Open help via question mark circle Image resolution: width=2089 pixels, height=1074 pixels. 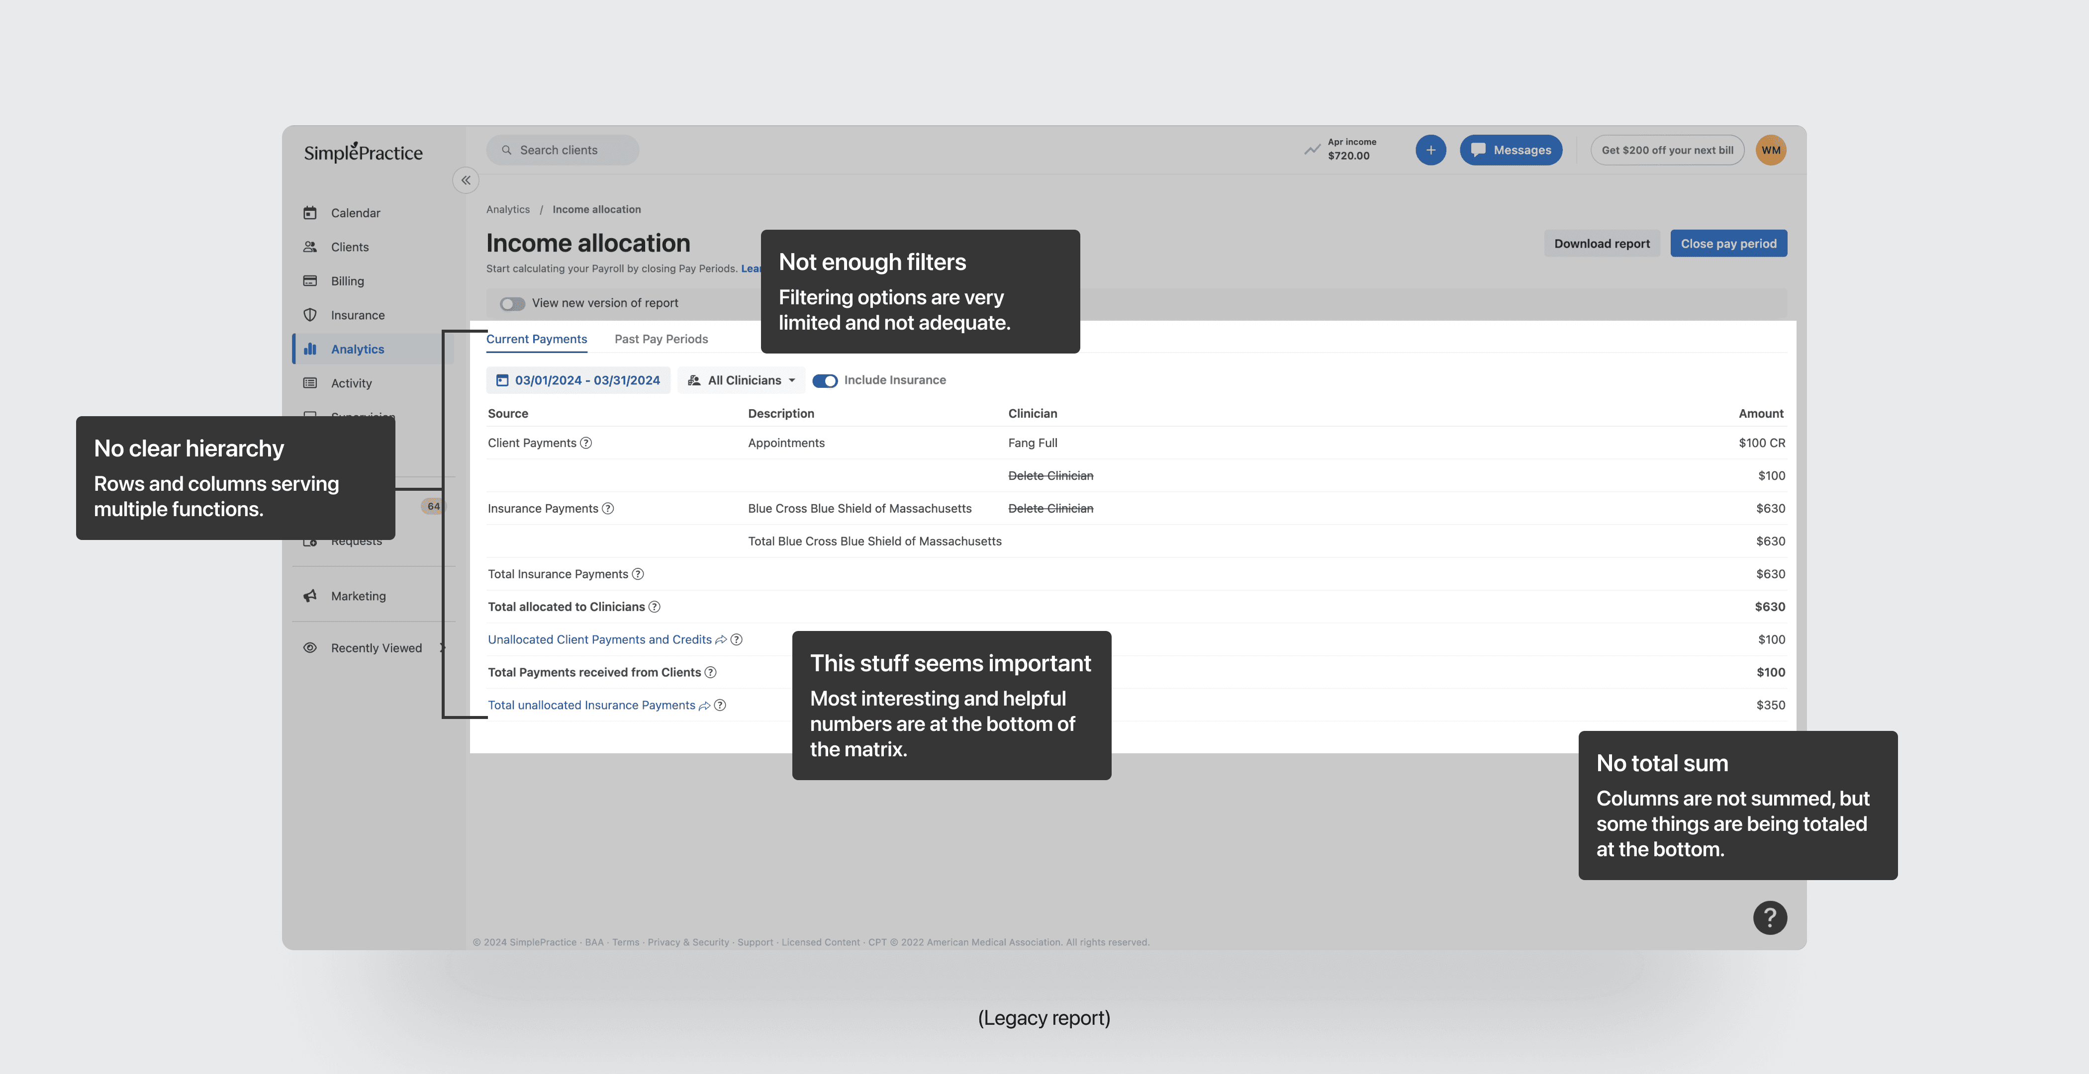(x=1770, y=917)
